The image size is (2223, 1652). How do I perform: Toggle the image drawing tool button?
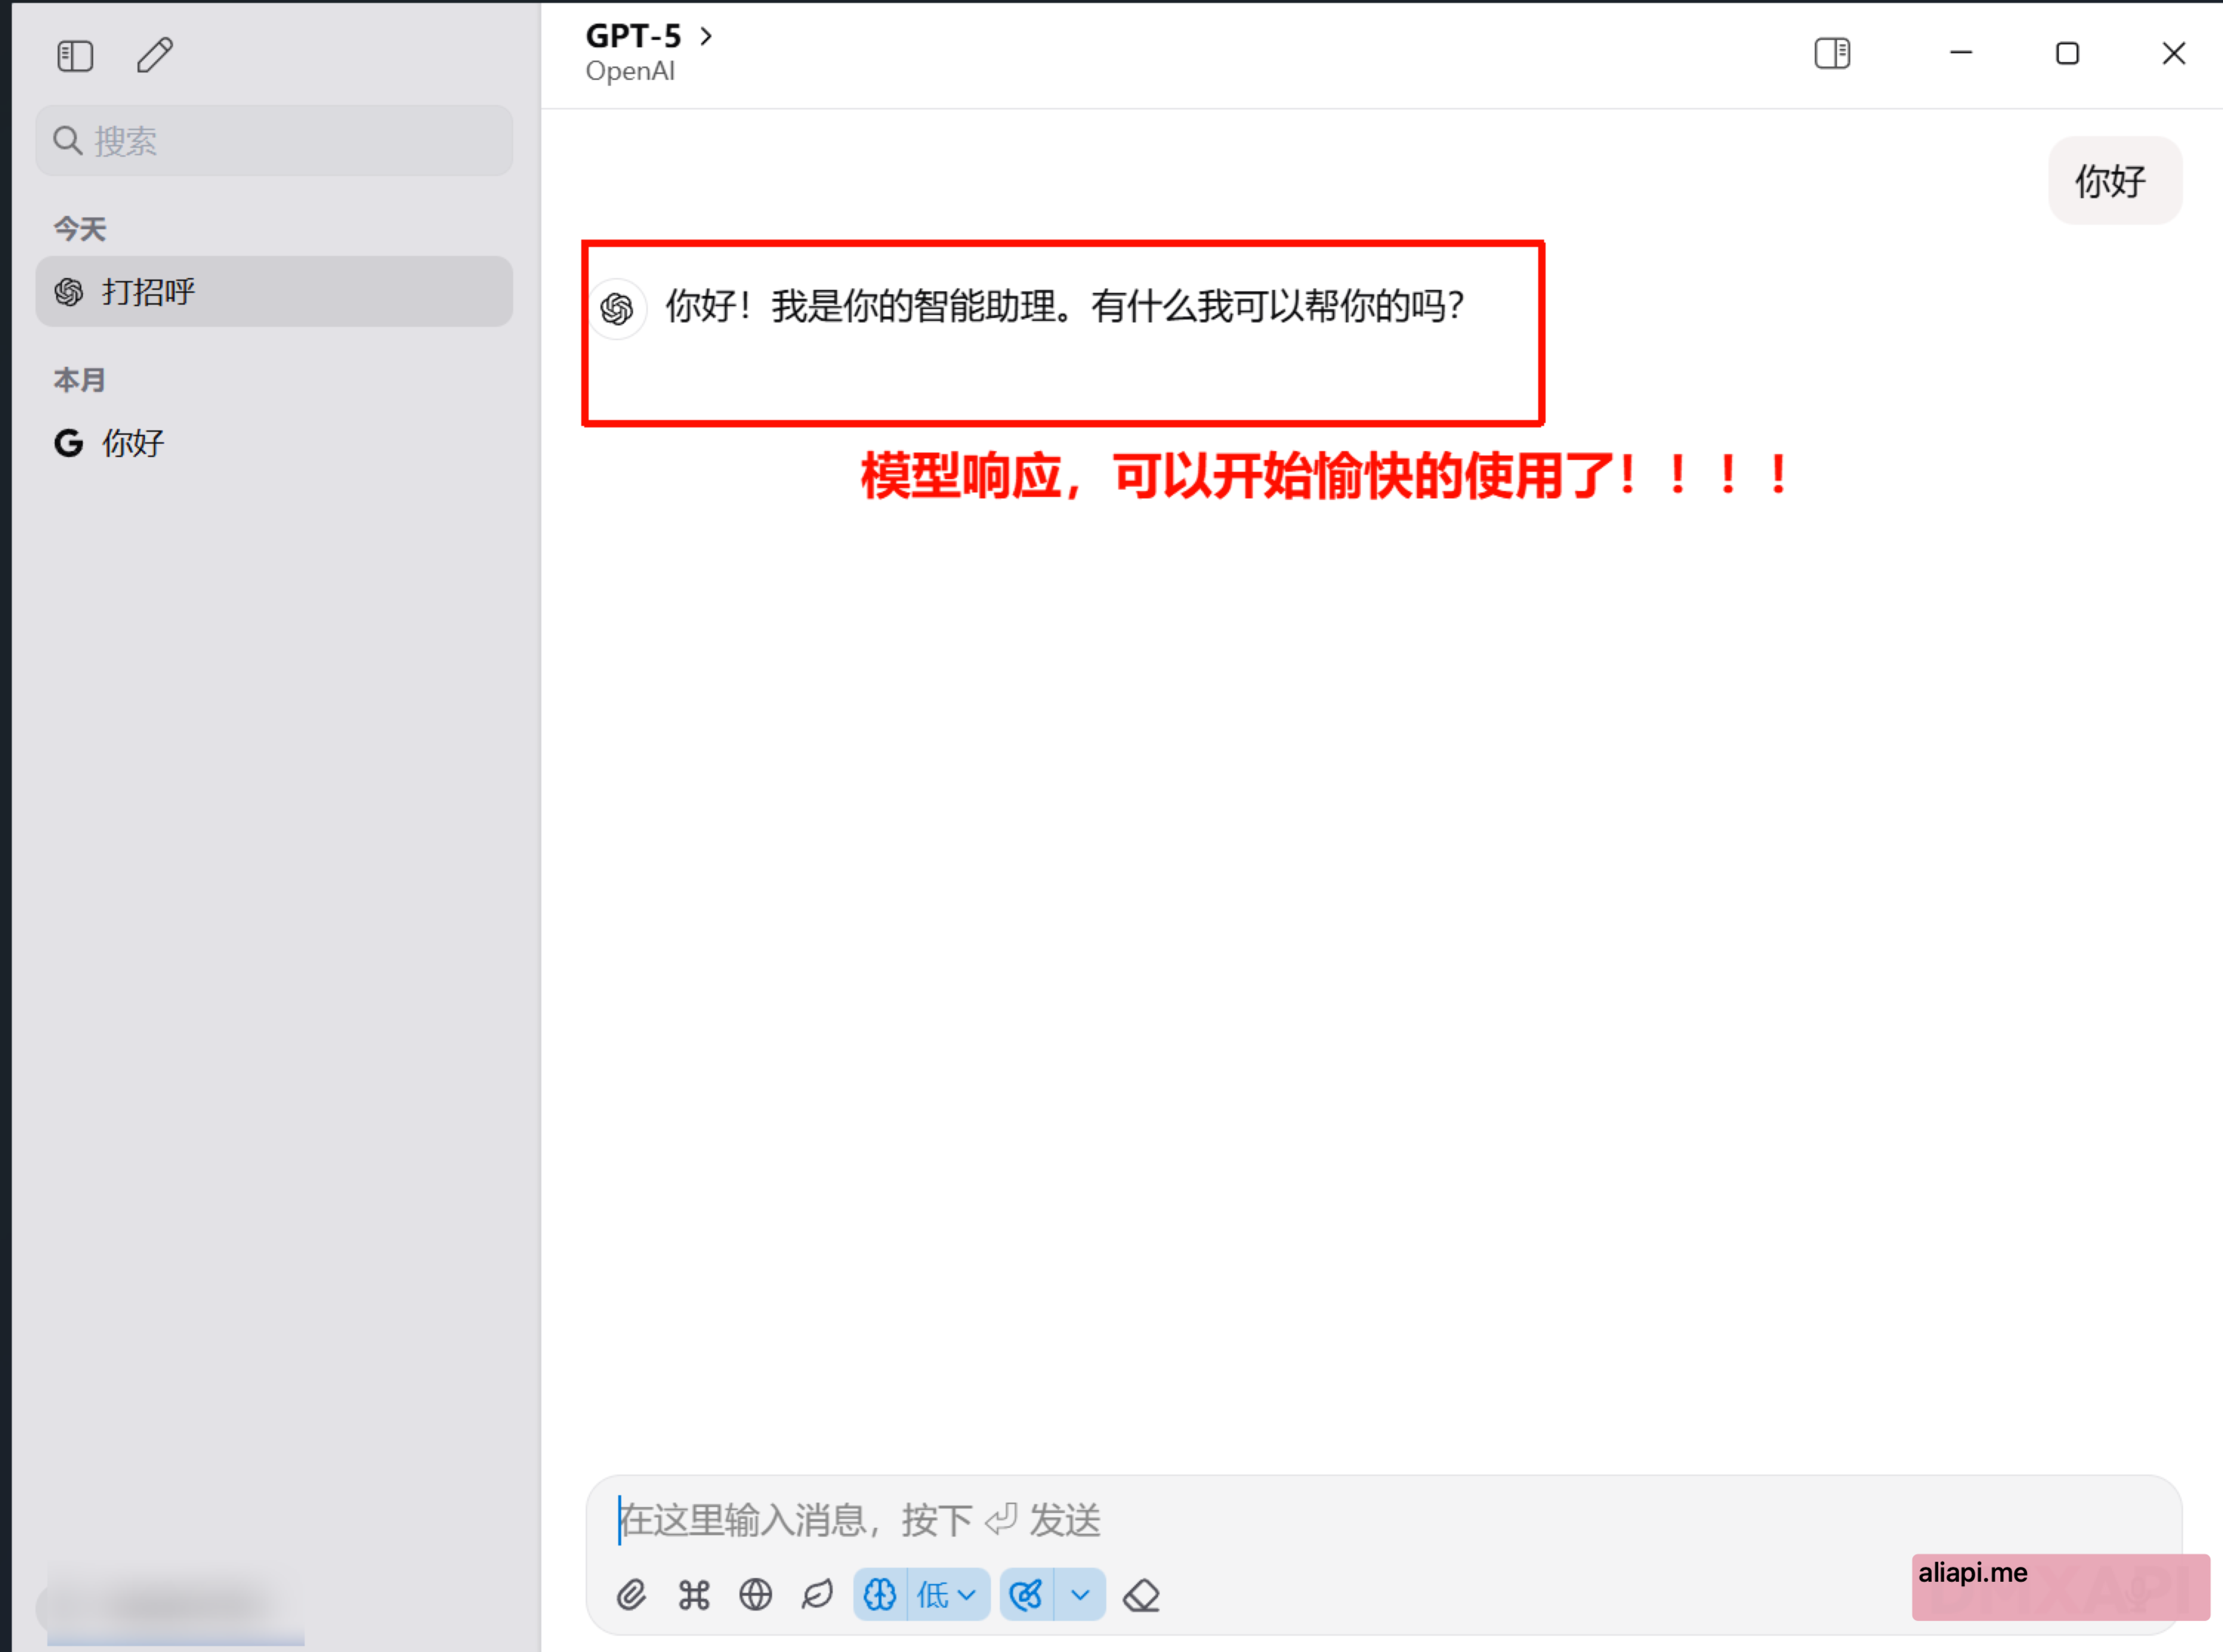click(1026, 1595)
